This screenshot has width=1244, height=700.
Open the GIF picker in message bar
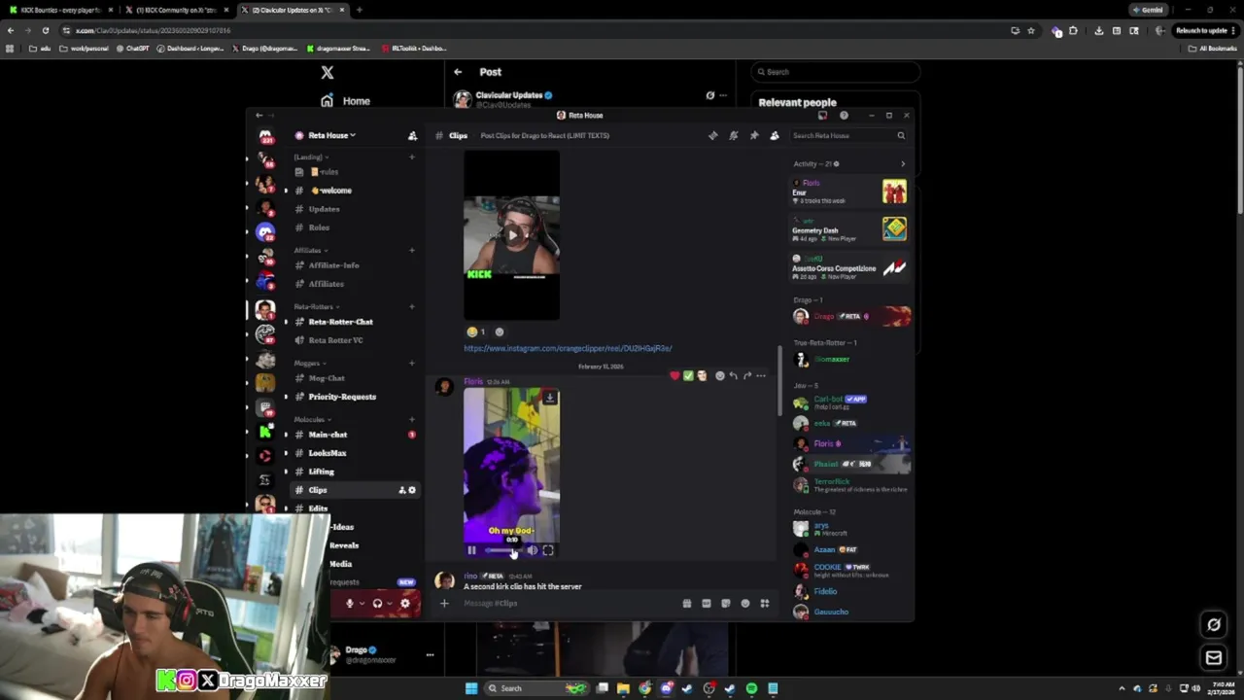[707, 604]
